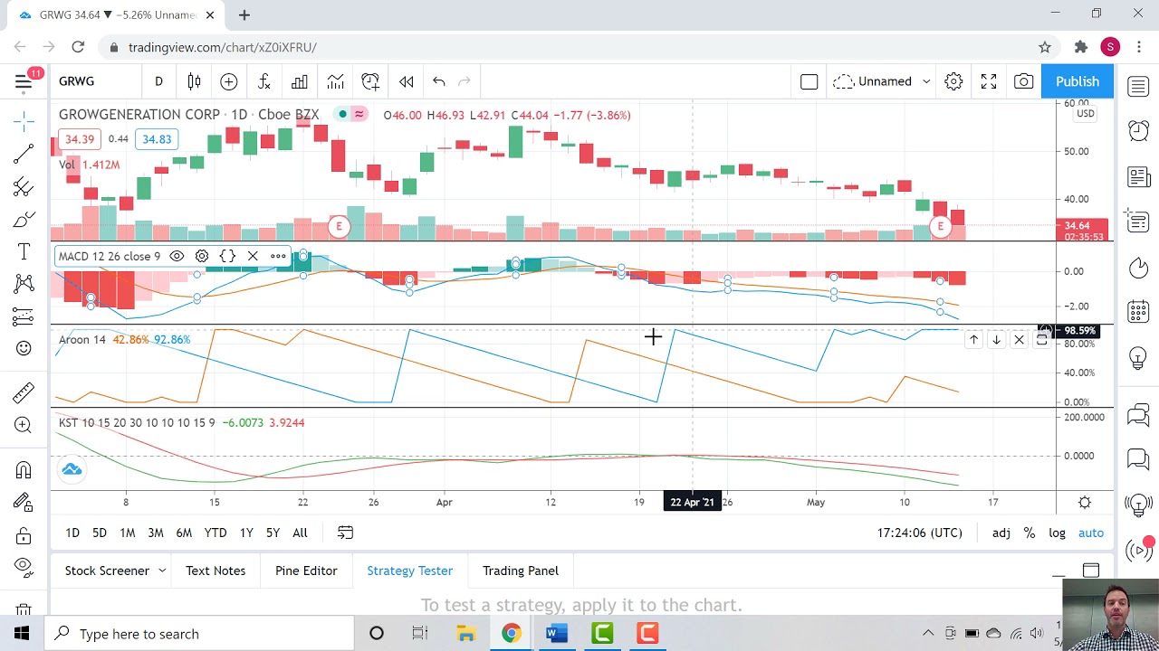Open the go to date picker
Viewport: 1159px width, 651px height.
point(345,533)
